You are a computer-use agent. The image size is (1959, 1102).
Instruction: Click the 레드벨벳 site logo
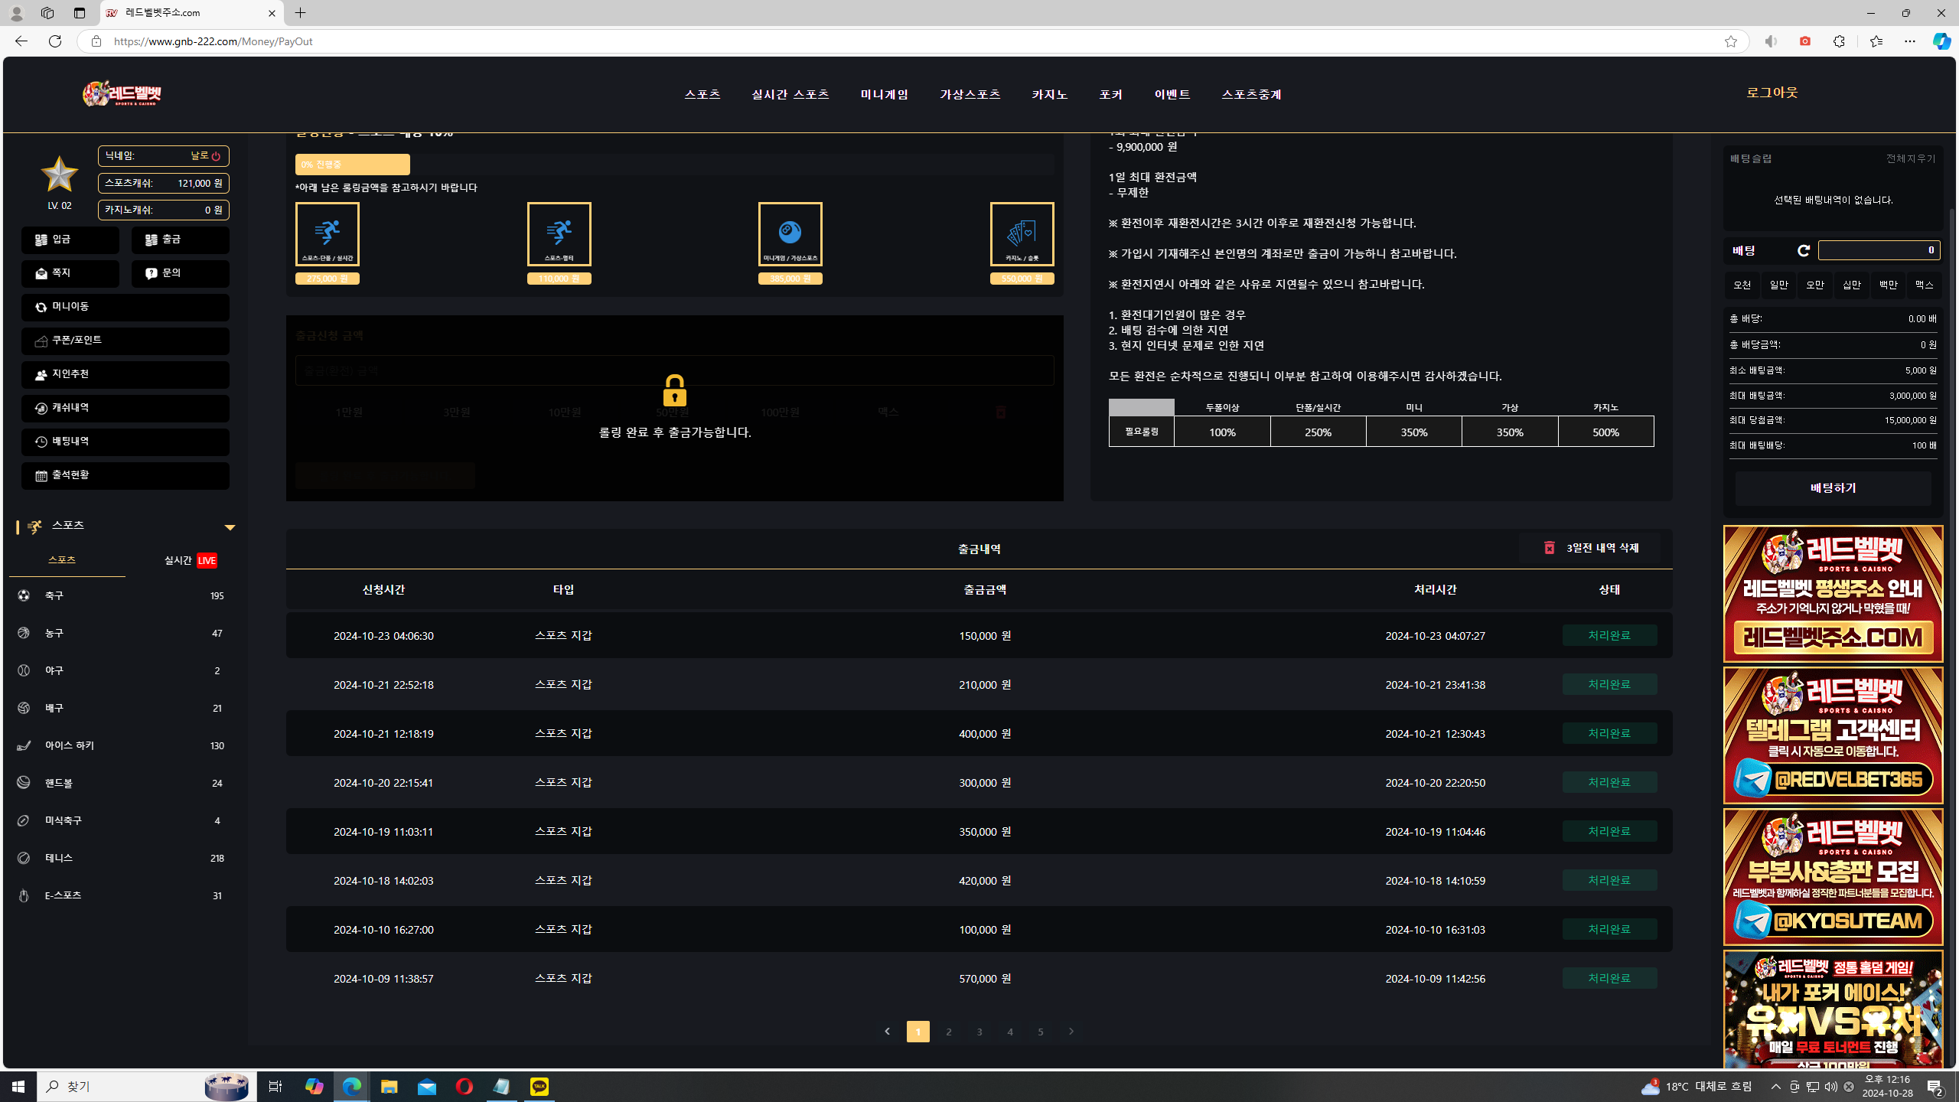[122, 93]
